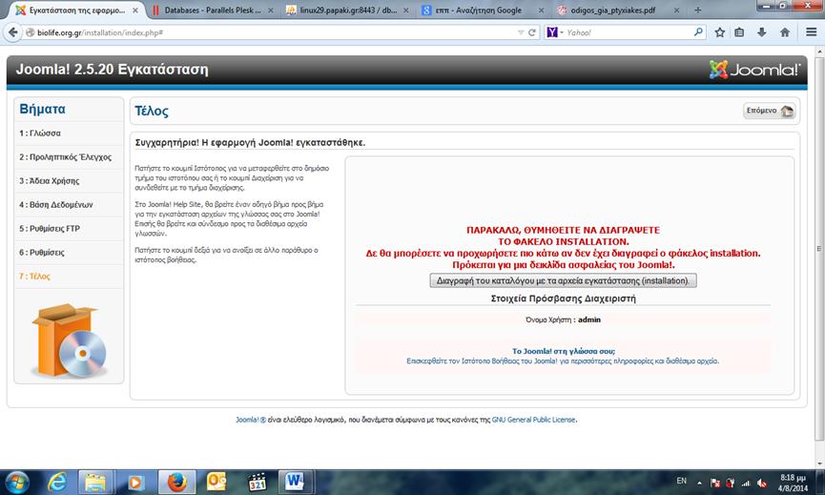Show hidden system tray icons arrow

[x=699, y=483]
